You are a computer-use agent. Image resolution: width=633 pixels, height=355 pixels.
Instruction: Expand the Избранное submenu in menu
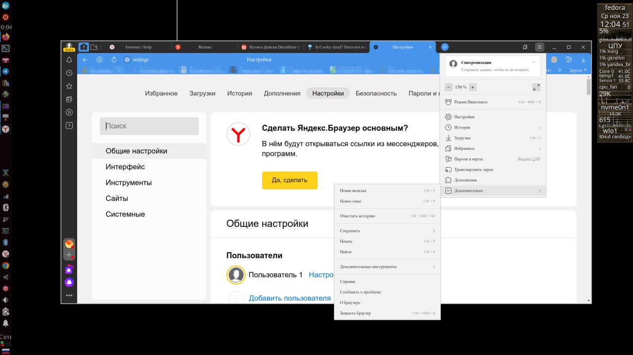click(540, 148)
